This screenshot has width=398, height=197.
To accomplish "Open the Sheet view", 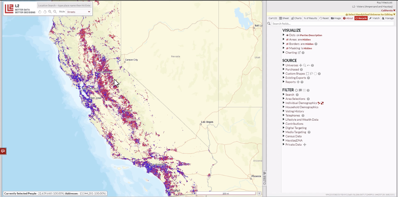I will (284, 18).
